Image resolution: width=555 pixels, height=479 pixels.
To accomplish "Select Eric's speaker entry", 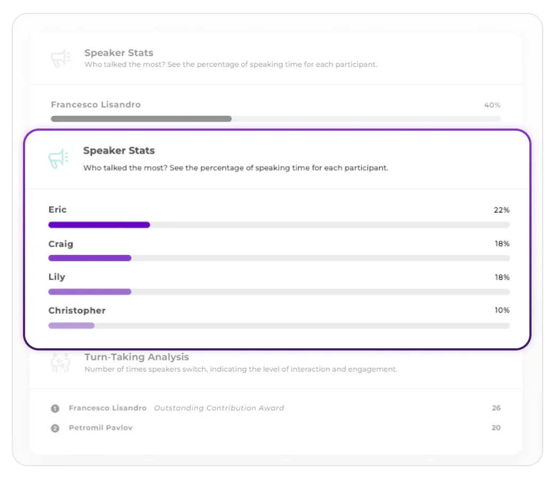I will (x=57, y=210).
